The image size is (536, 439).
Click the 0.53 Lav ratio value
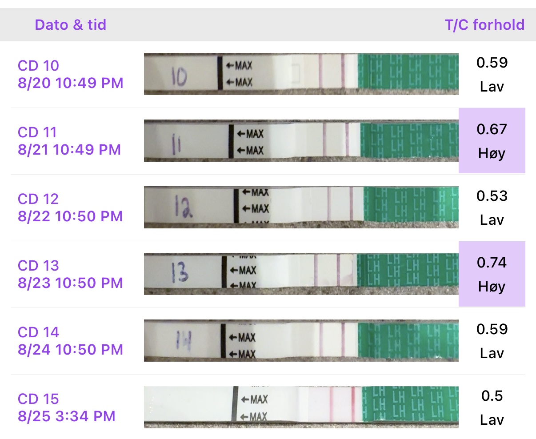492,208
